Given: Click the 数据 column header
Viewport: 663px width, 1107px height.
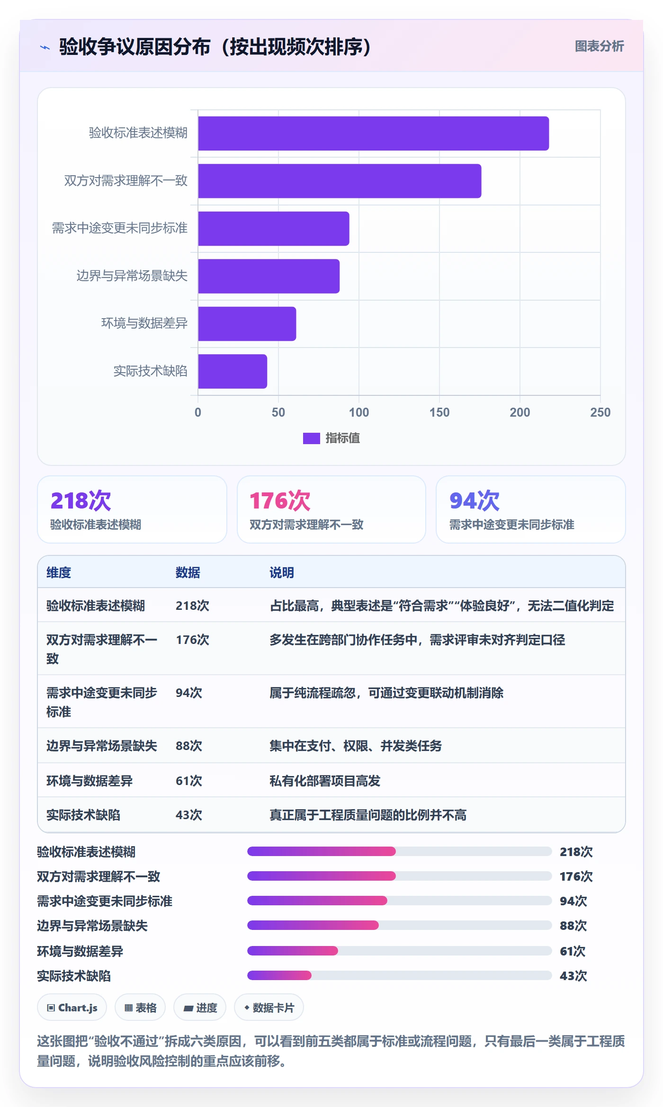Looking at the screenshot, I should point(188,572).
